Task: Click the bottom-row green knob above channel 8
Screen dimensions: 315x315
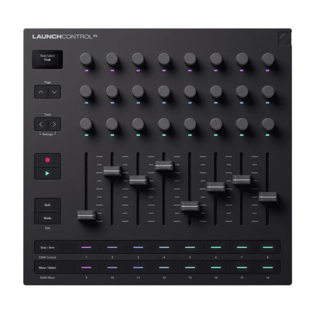Action: click(267, 124)
